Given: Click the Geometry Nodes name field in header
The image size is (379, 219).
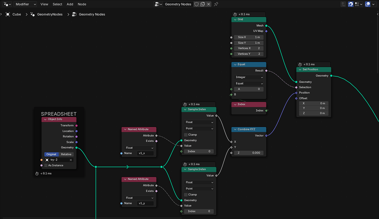Looking at the screenshot, I should (x=178, y=4).
